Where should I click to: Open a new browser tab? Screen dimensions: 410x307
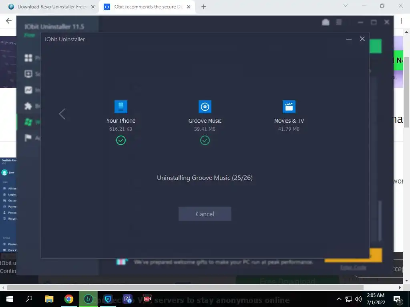tap(204, 7)
